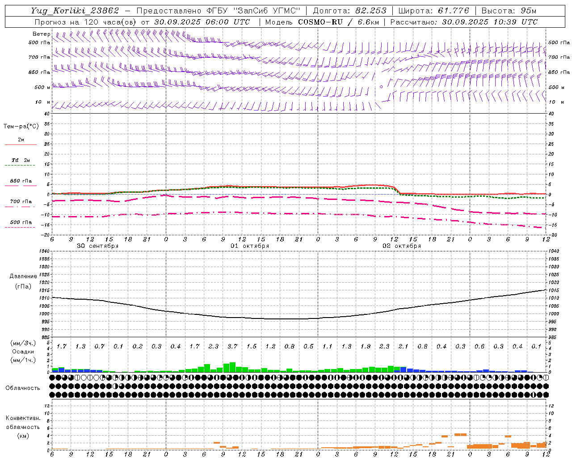The image size is (572, 458).
Task: Click the 0.7 three-hour precipitation value
Action: (x=99, y=347)
